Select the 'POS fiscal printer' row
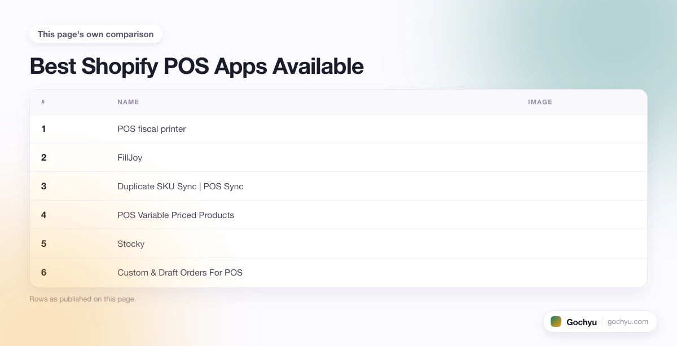The height and width of the screenshot is (346, 677). [x=338, y=129]
